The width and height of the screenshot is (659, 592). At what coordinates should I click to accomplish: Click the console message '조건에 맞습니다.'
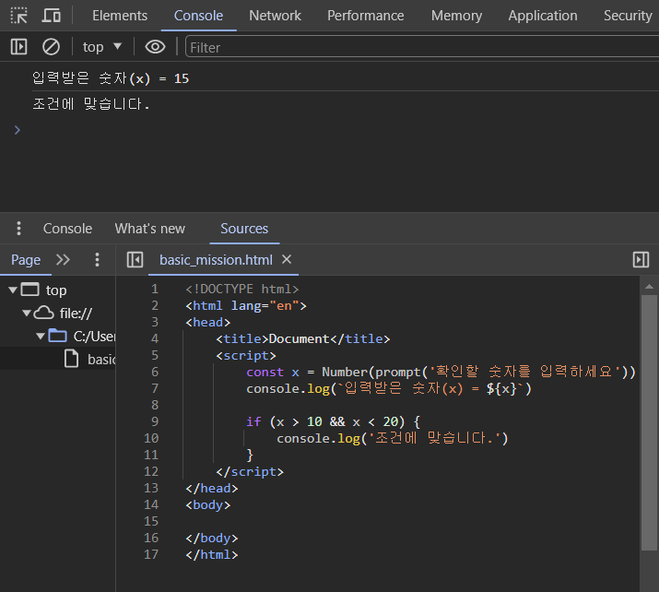pos(91,104)
